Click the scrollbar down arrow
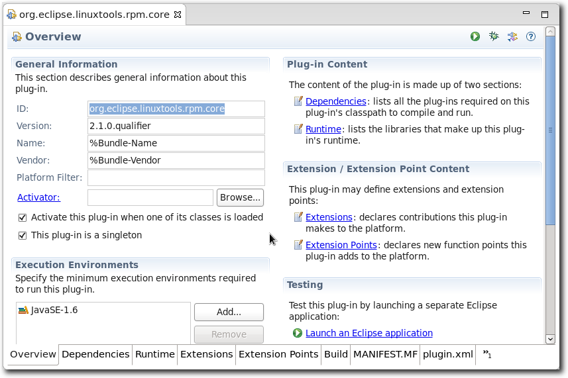This screenshot has height=378, width=568. 550,339
